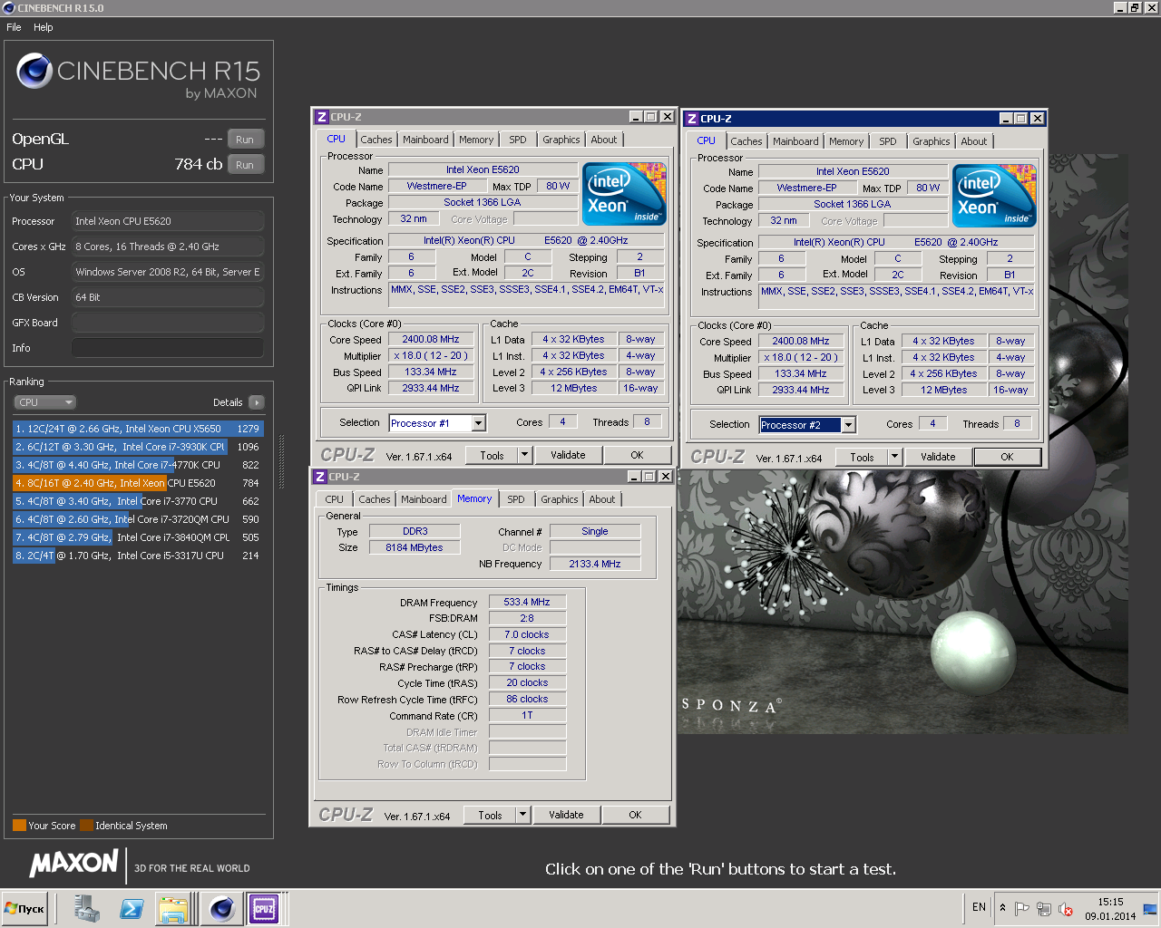1161x928 pixels.
Task: Click the Z title icon of Memory CPU-Z window
Action: coord(320,477)
